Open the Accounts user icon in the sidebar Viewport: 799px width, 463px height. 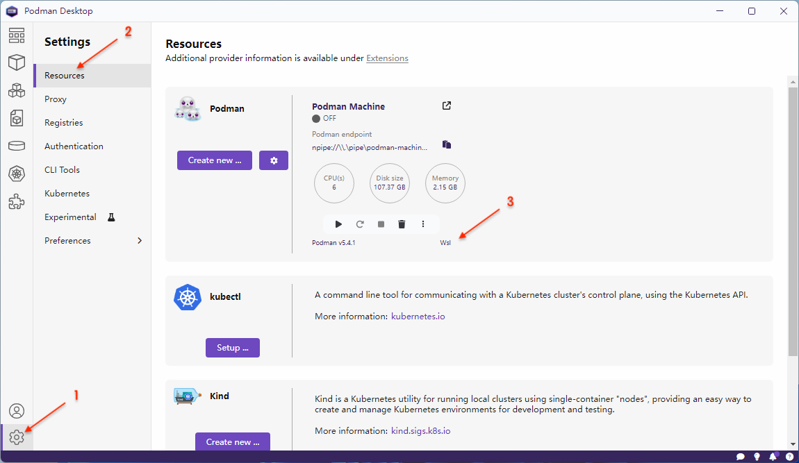tap(16, 410)
